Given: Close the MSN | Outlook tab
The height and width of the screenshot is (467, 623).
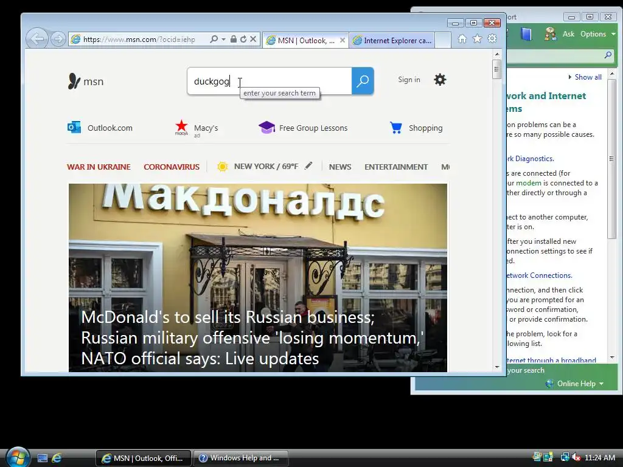Looking at the screenshot, I should click(343, 40).
